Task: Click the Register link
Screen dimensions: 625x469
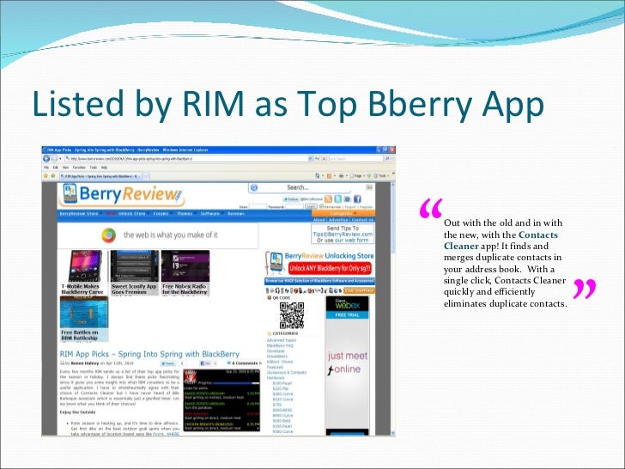Action: (366, 207)
